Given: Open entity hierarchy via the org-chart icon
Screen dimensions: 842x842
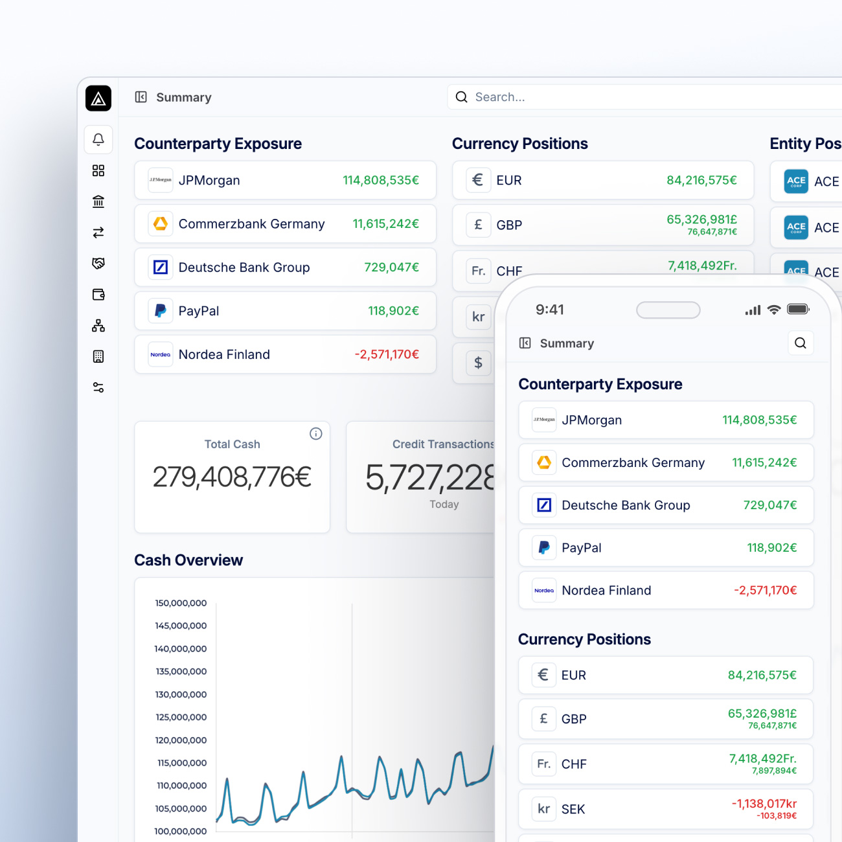Looking at the screenshot, I should [98, 325].
